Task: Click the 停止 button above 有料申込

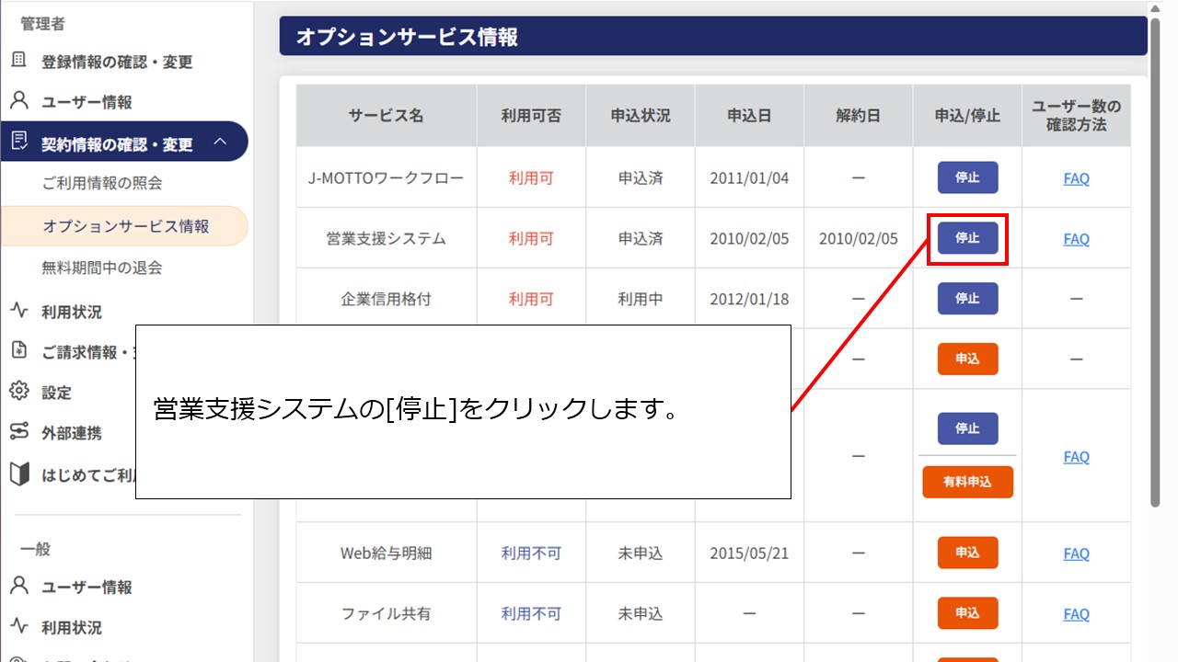Action: pyautogui.click(x=967, y=428)
